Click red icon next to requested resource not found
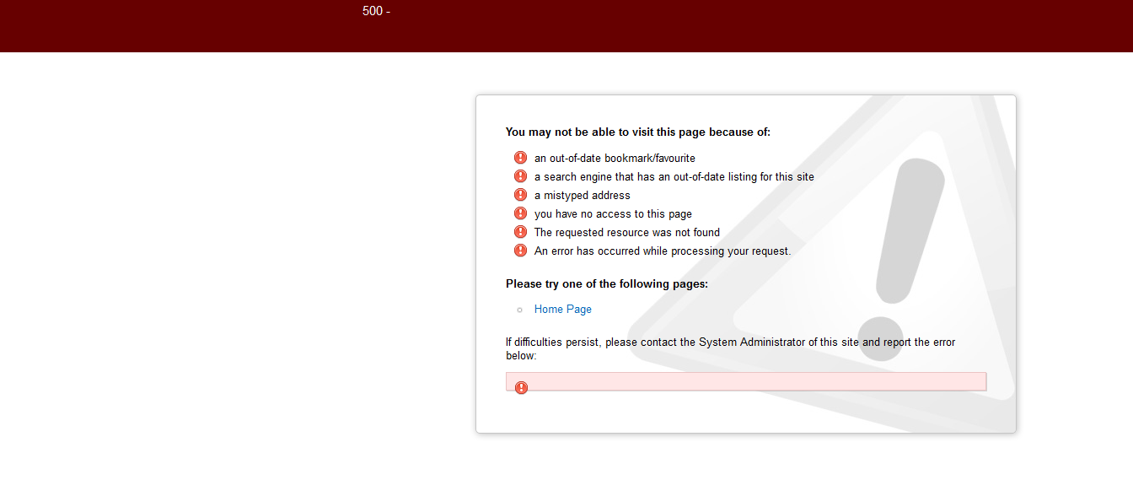 pos(520,232)
